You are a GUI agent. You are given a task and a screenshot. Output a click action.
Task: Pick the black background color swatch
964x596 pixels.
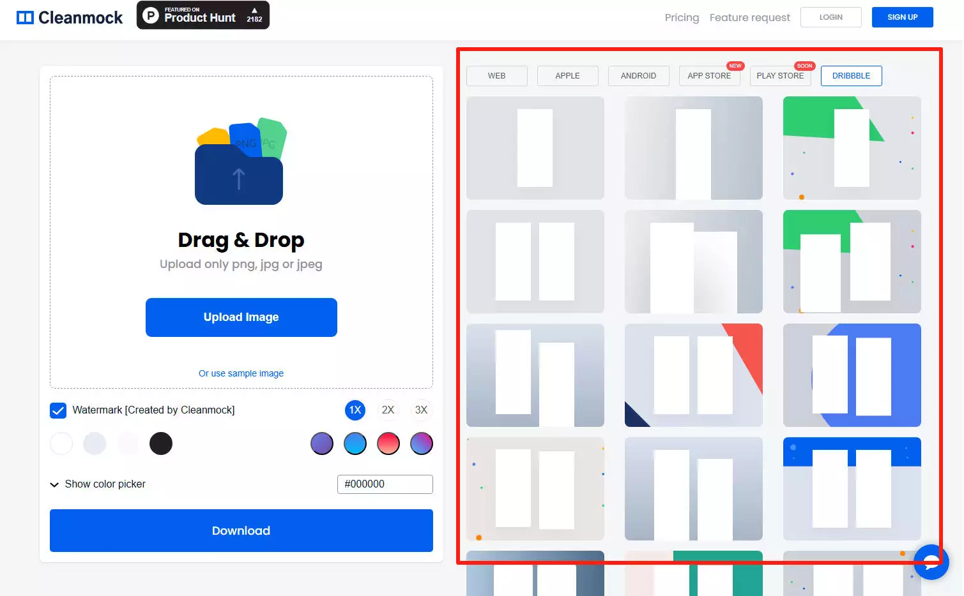pyautogui.click(x=161, y=443)
